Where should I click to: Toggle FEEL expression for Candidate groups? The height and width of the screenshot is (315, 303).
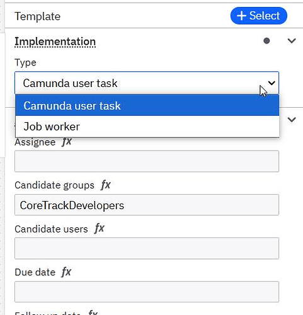point(106,185)
